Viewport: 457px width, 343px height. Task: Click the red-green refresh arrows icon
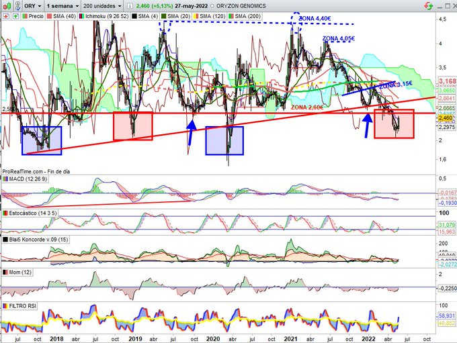point(429,5)
